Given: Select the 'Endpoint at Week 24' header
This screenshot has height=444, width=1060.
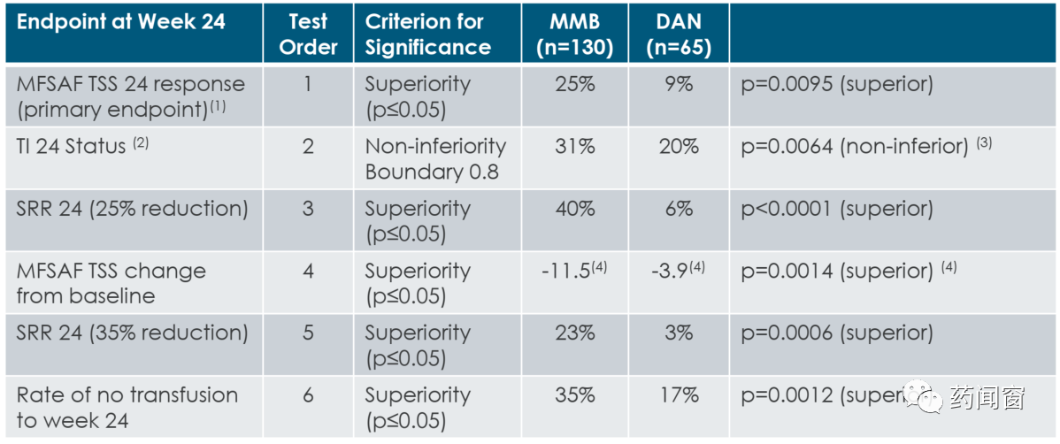Looking at the screenshot, I should [x=121, y=22].
